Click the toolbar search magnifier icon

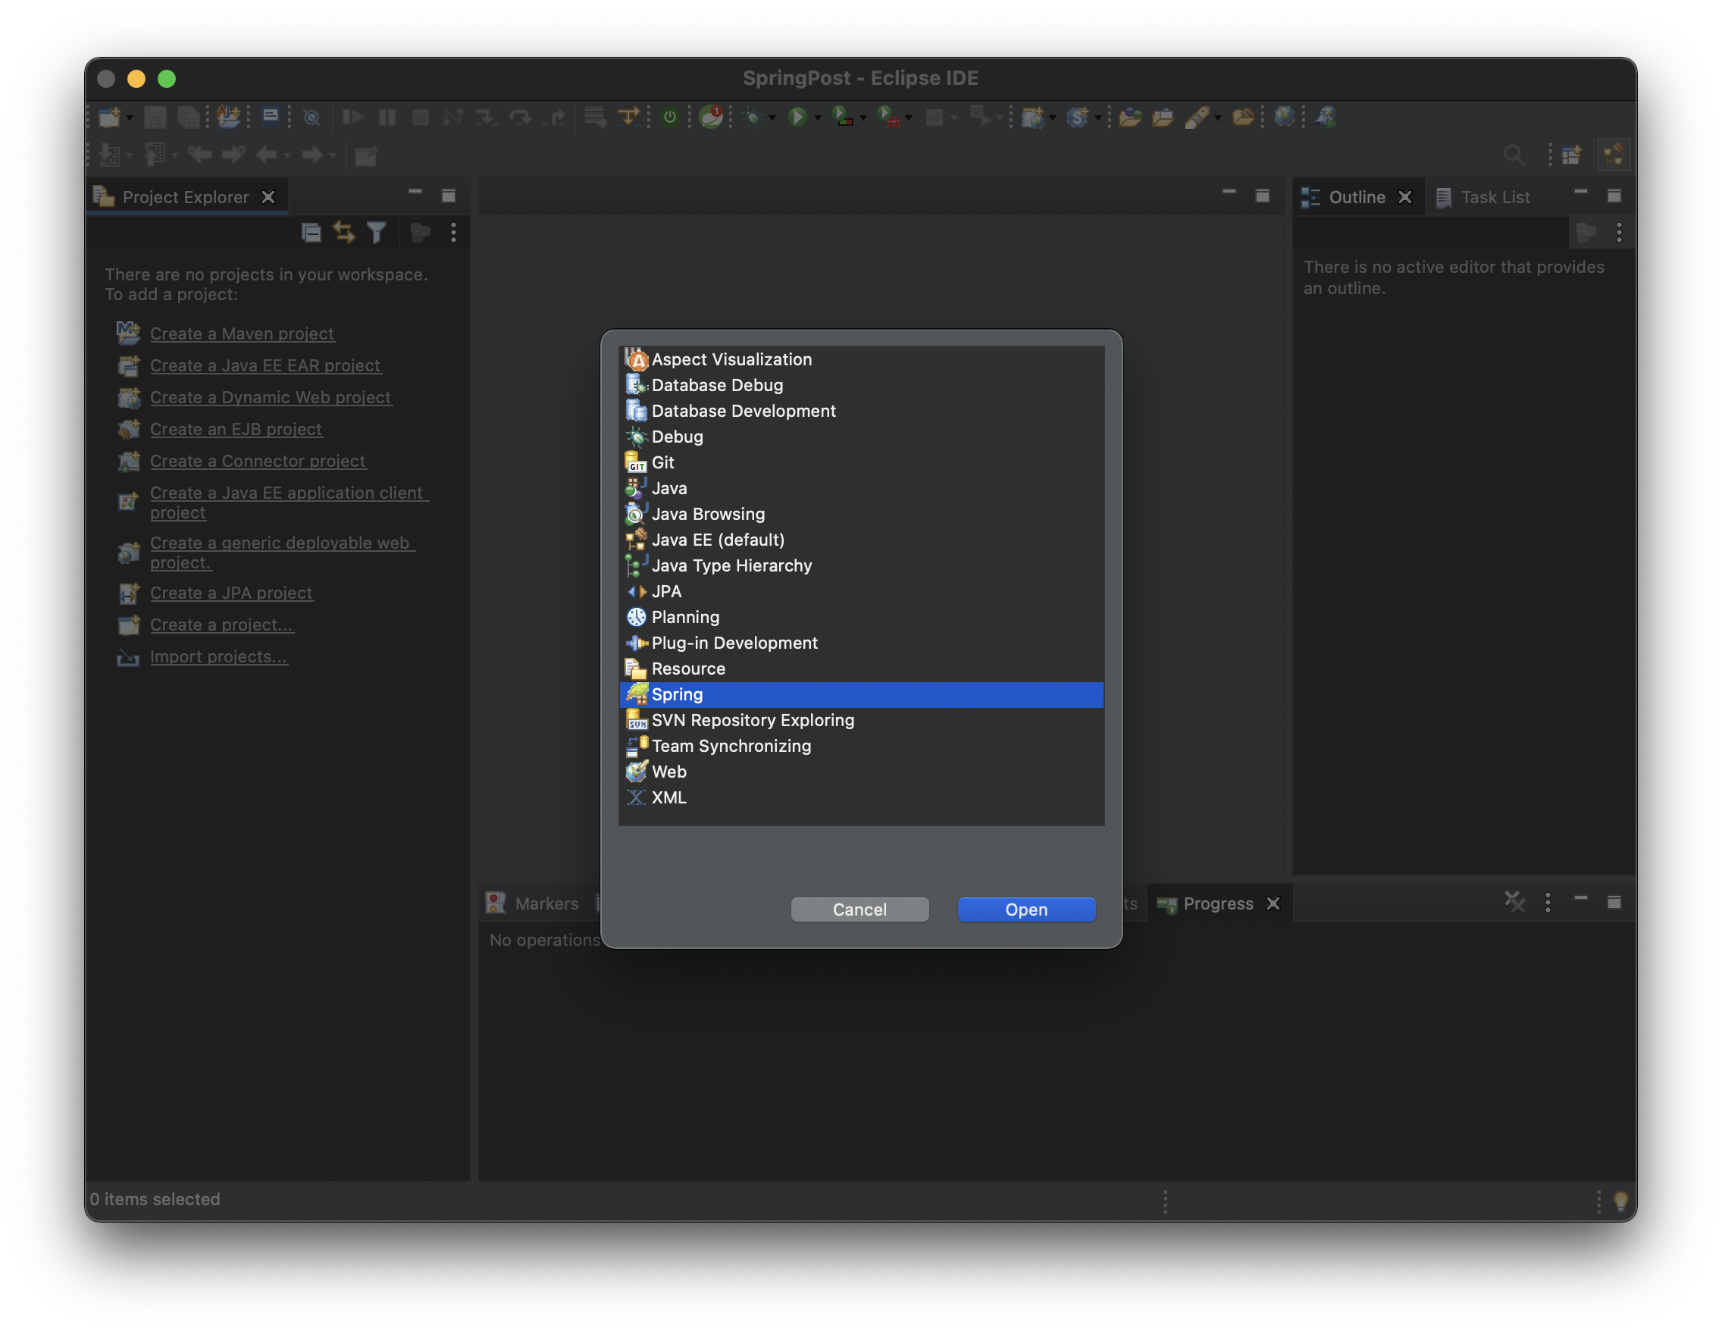pos(1513,155)
